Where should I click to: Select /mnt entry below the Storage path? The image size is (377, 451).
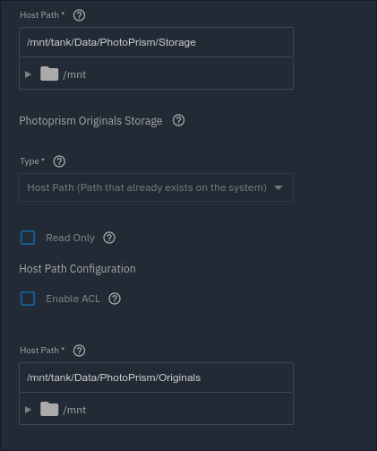[x=74, y=74]
